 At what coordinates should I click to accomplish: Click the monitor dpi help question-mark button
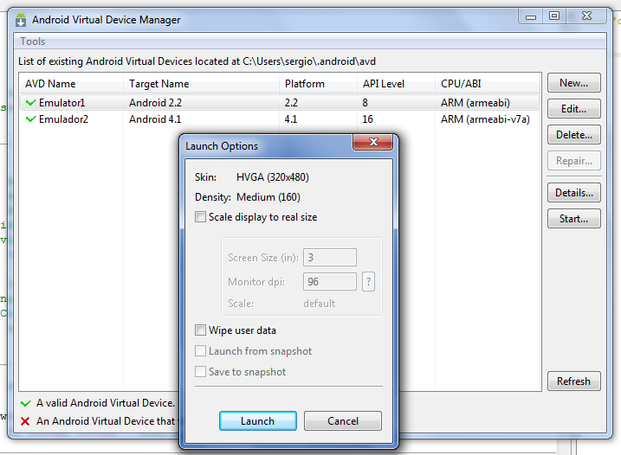368,282
